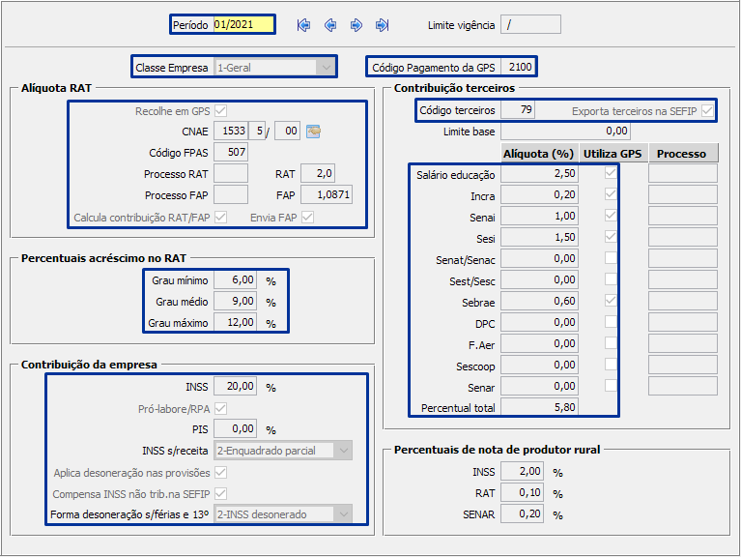741x557 pixels.
Task: Open Classe Empresa dropdown
Action: (x=328, y=68)
